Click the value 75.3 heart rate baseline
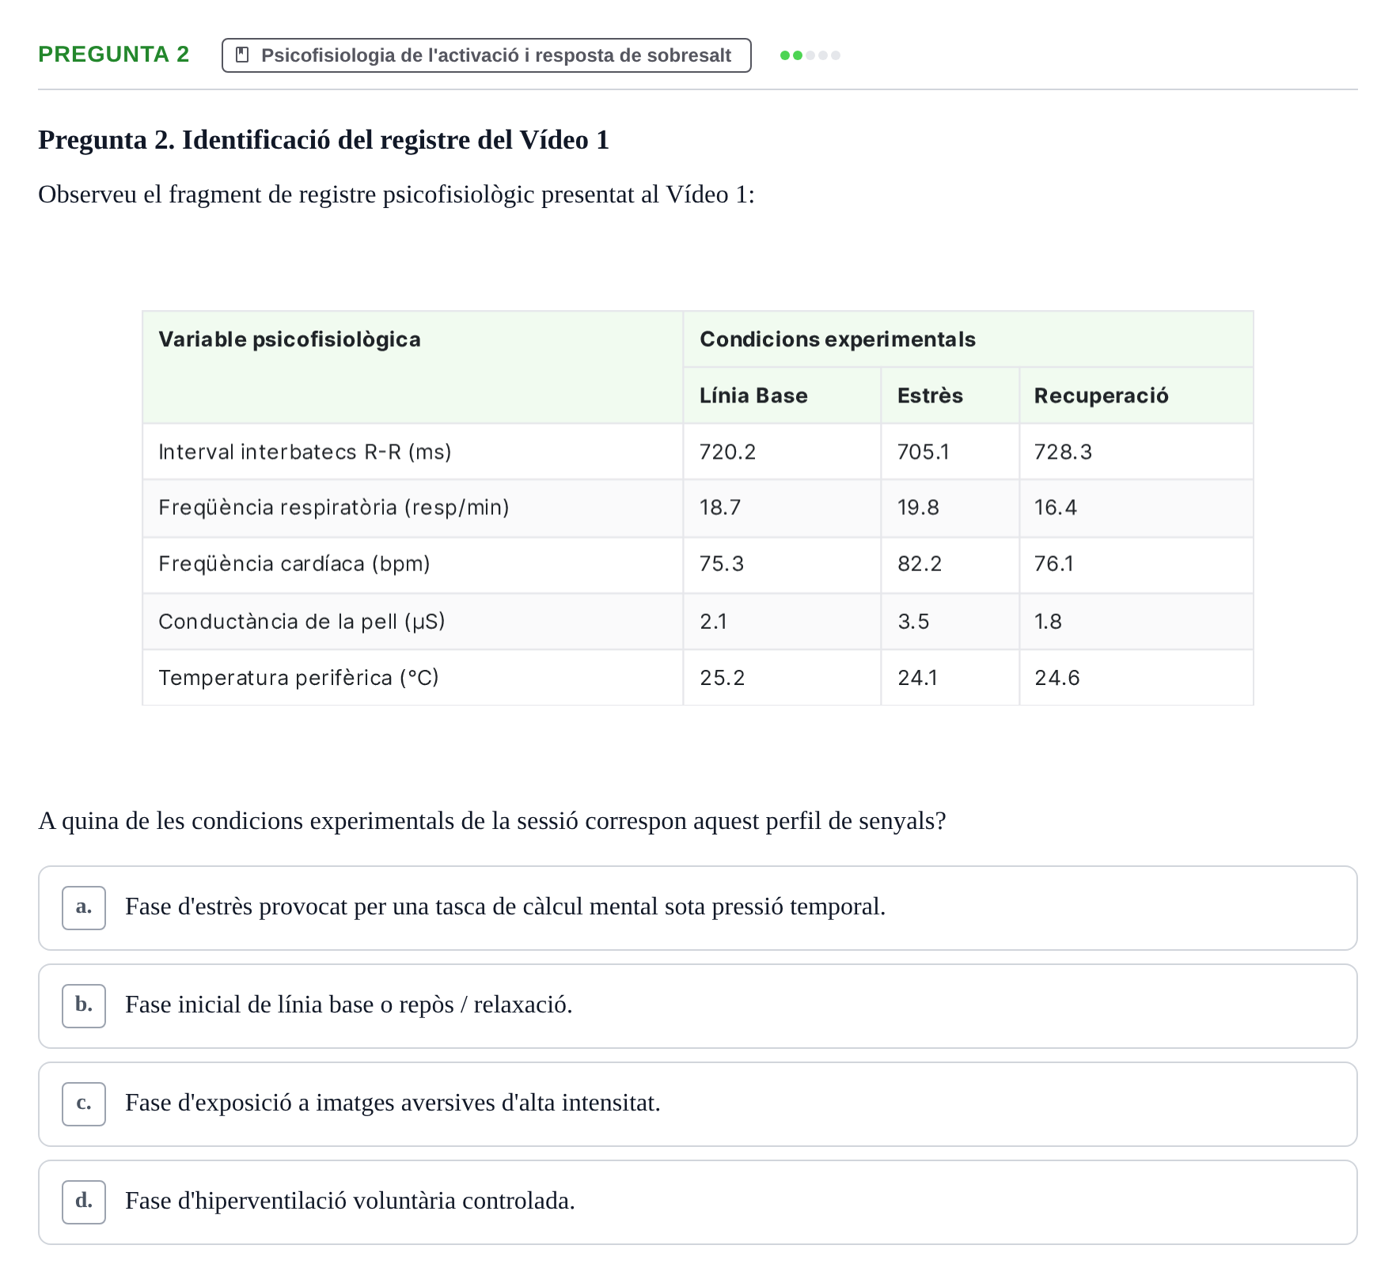The height and width of the screenshot is (1283, 1396). [721, 563]
